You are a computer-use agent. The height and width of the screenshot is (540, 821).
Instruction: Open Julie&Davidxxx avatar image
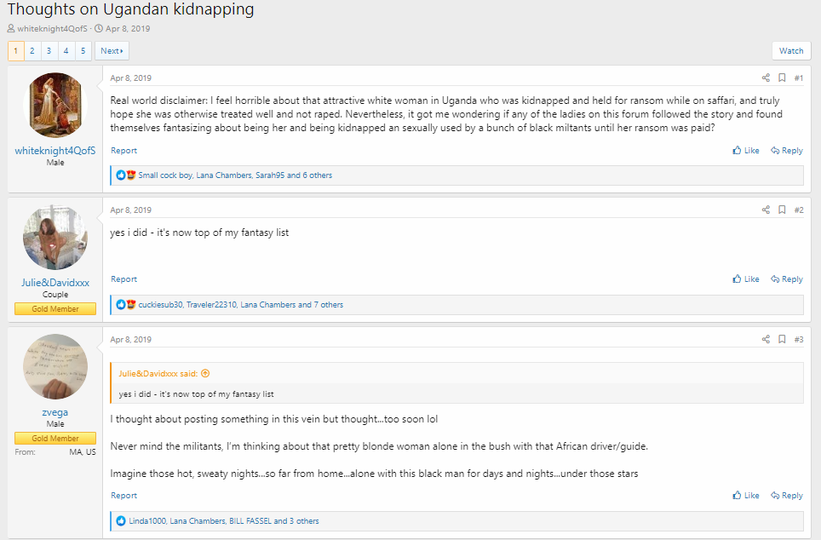pyautogui.click(x=55, y=238)
